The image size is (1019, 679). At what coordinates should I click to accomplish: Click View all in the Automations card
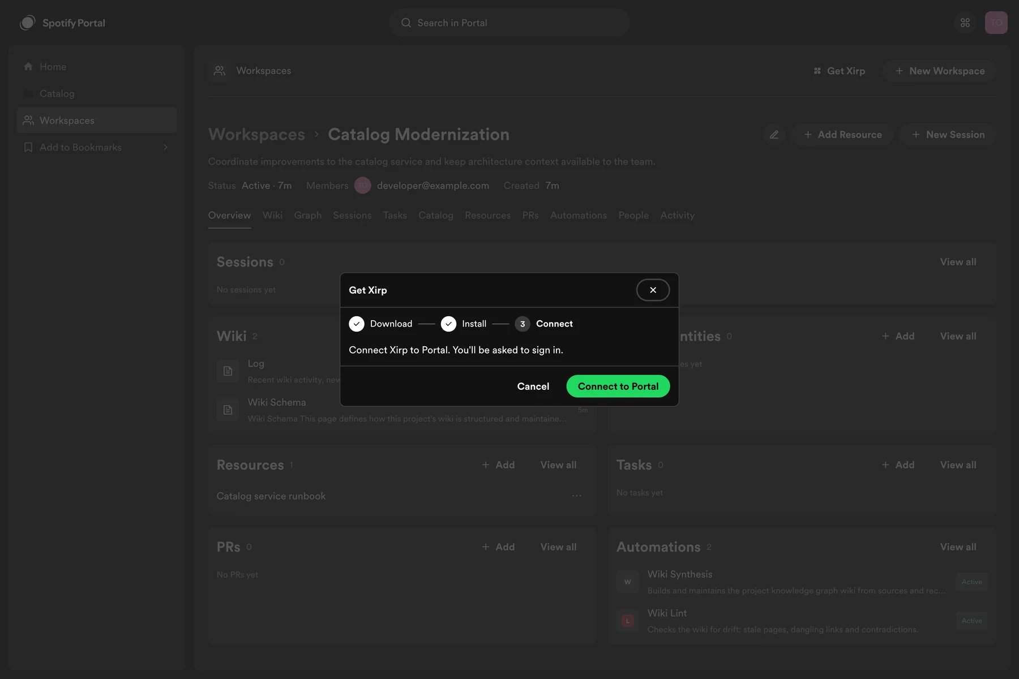pos(958,547)
